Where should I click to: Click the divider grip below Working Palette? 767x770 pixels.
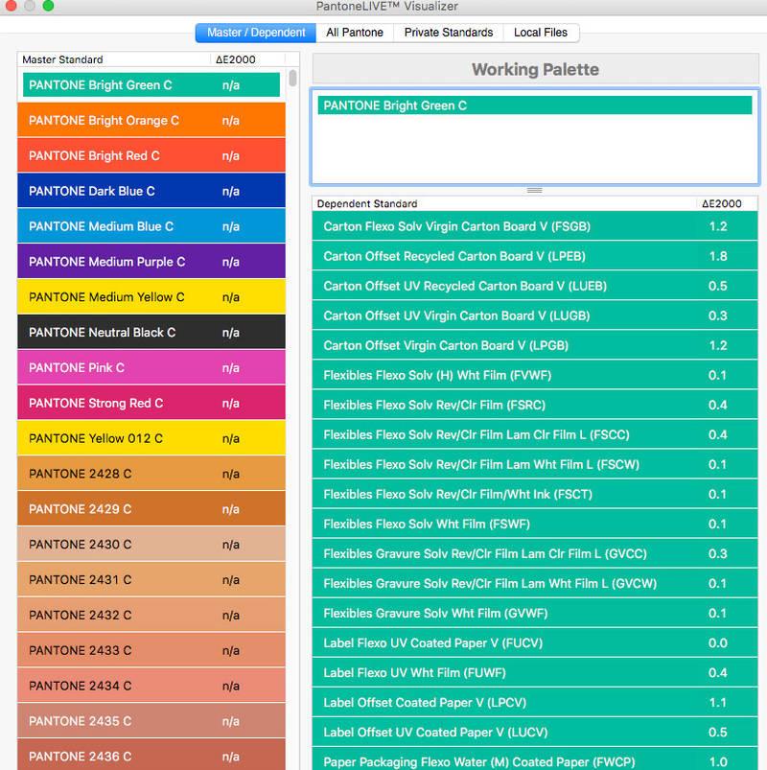click(x=535, y=190)
